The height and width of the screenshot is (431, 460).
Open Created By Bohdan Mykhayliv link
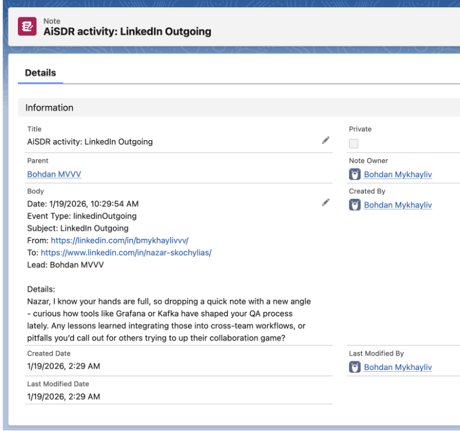[398, 205]
